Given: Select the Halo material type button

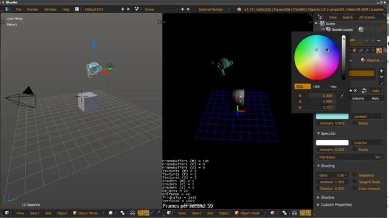Looking at the screenshot, I should [x=375, y=98].
